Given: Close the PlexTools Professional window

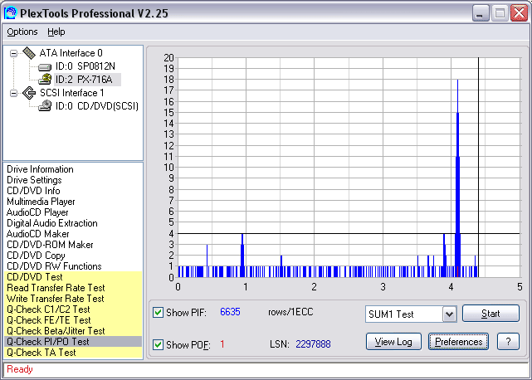Looking at the screenshot, I should 519,13.
